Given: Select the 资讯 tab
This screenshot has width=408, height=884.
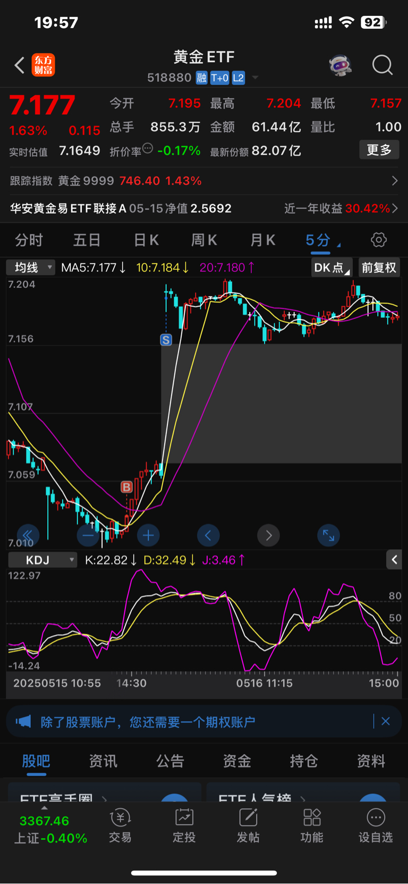Looking at the screenshot, I should pyautogui.click(x=103, y=761).
